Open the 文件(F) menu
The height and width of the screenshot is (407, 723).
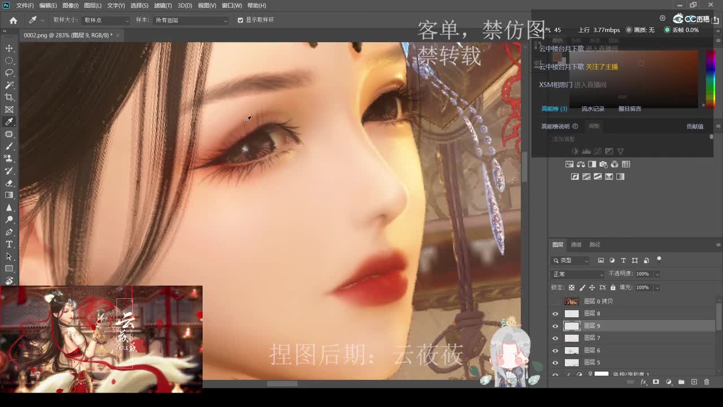25,6
